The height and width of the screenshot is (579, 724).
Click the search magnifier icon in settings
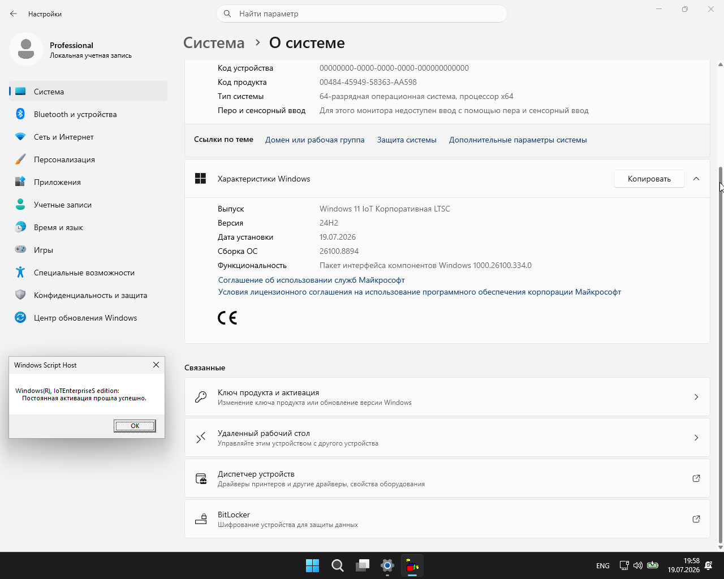[227, 14]
